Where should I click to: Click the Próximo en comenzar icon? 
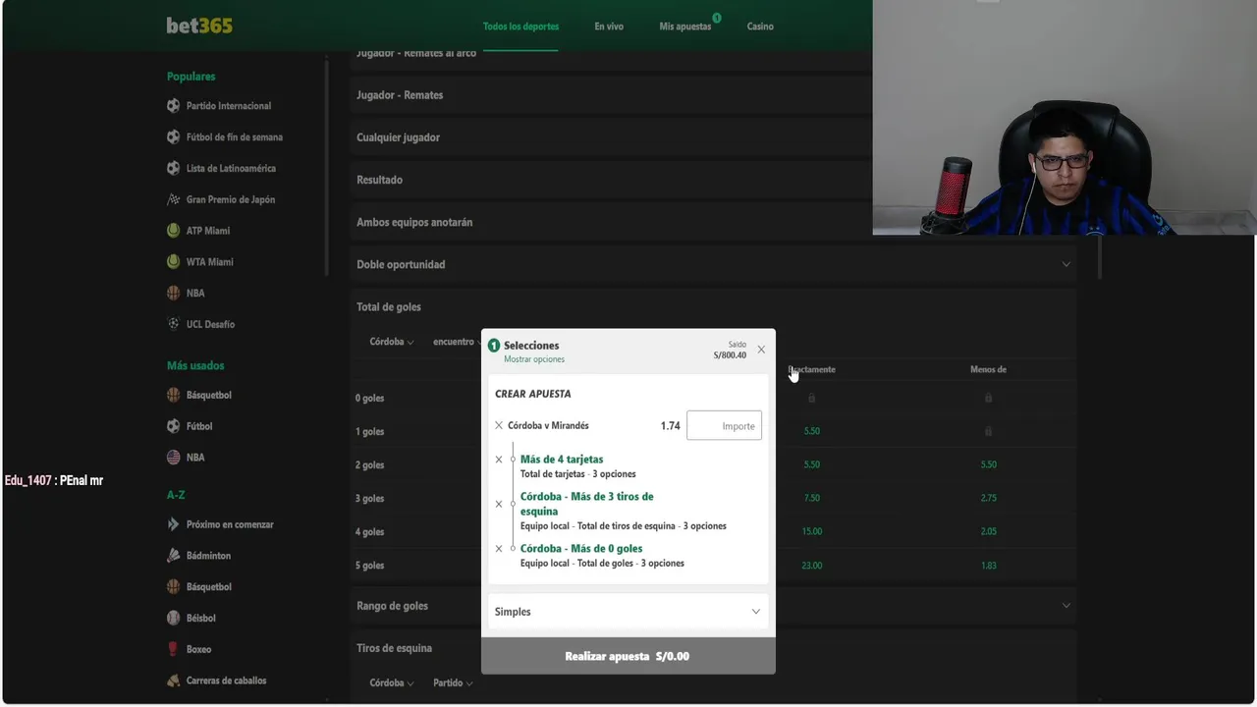tap(173, 524)
